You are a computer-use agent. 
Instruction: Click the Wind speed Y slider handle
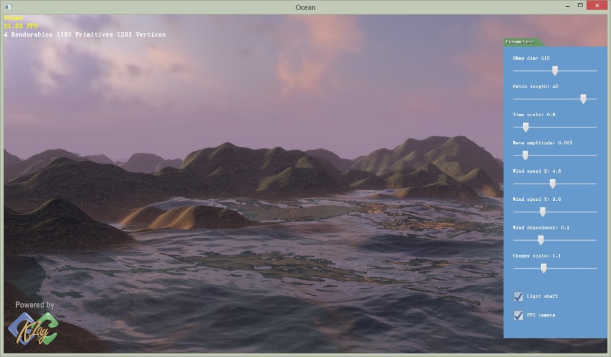tap(542, 212)
